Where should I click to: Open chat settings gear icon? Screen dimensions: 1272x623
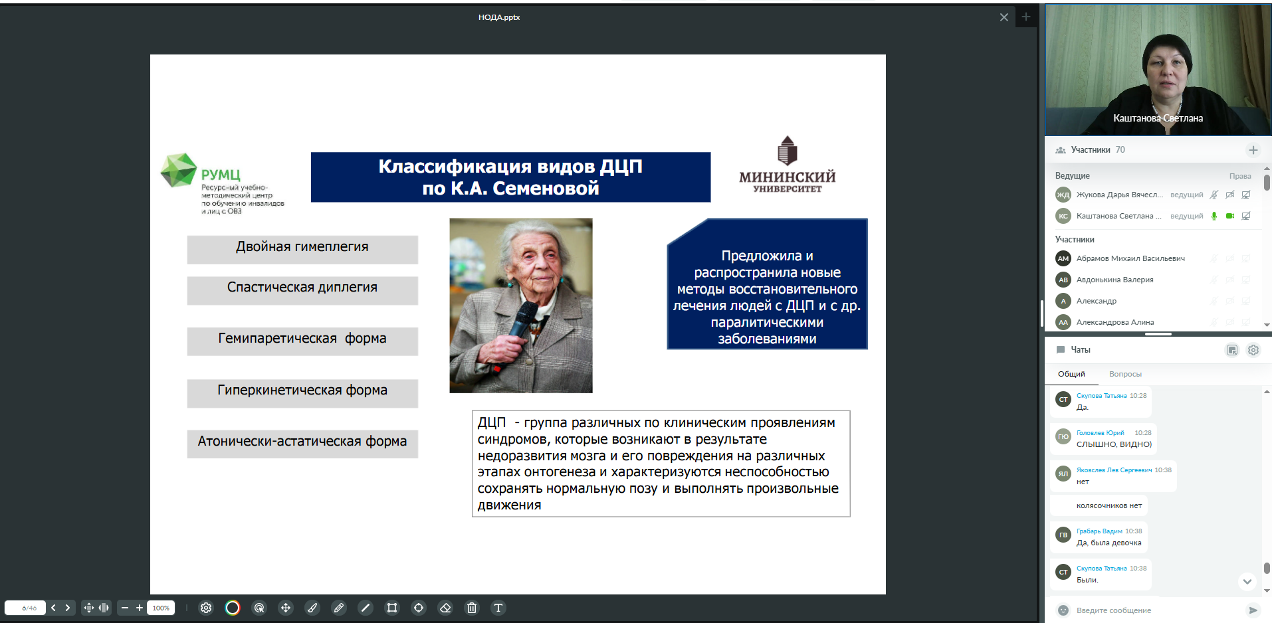[x=1253, y=350]
